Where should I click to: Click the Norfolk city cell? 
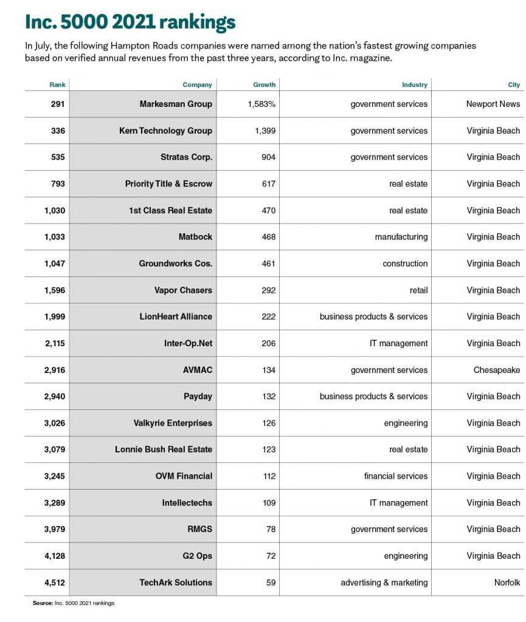[x=507, y=583]
